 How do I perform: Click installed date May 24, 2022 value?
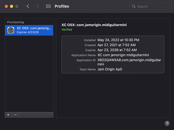(118, 40)
